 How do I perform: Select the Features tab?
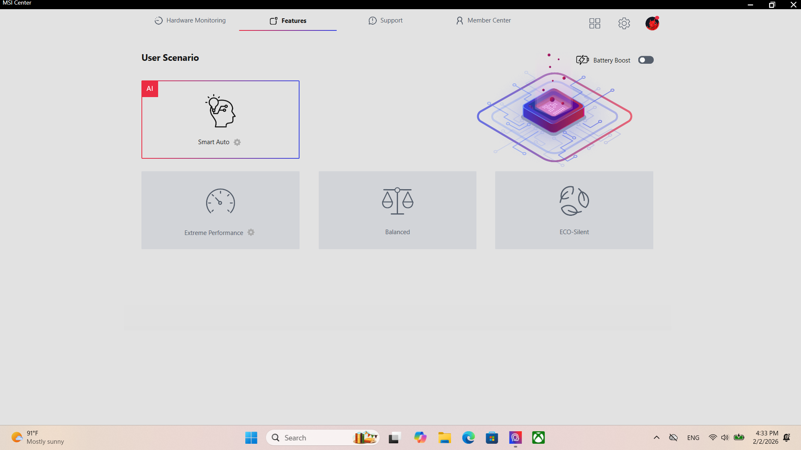(288, 21)
